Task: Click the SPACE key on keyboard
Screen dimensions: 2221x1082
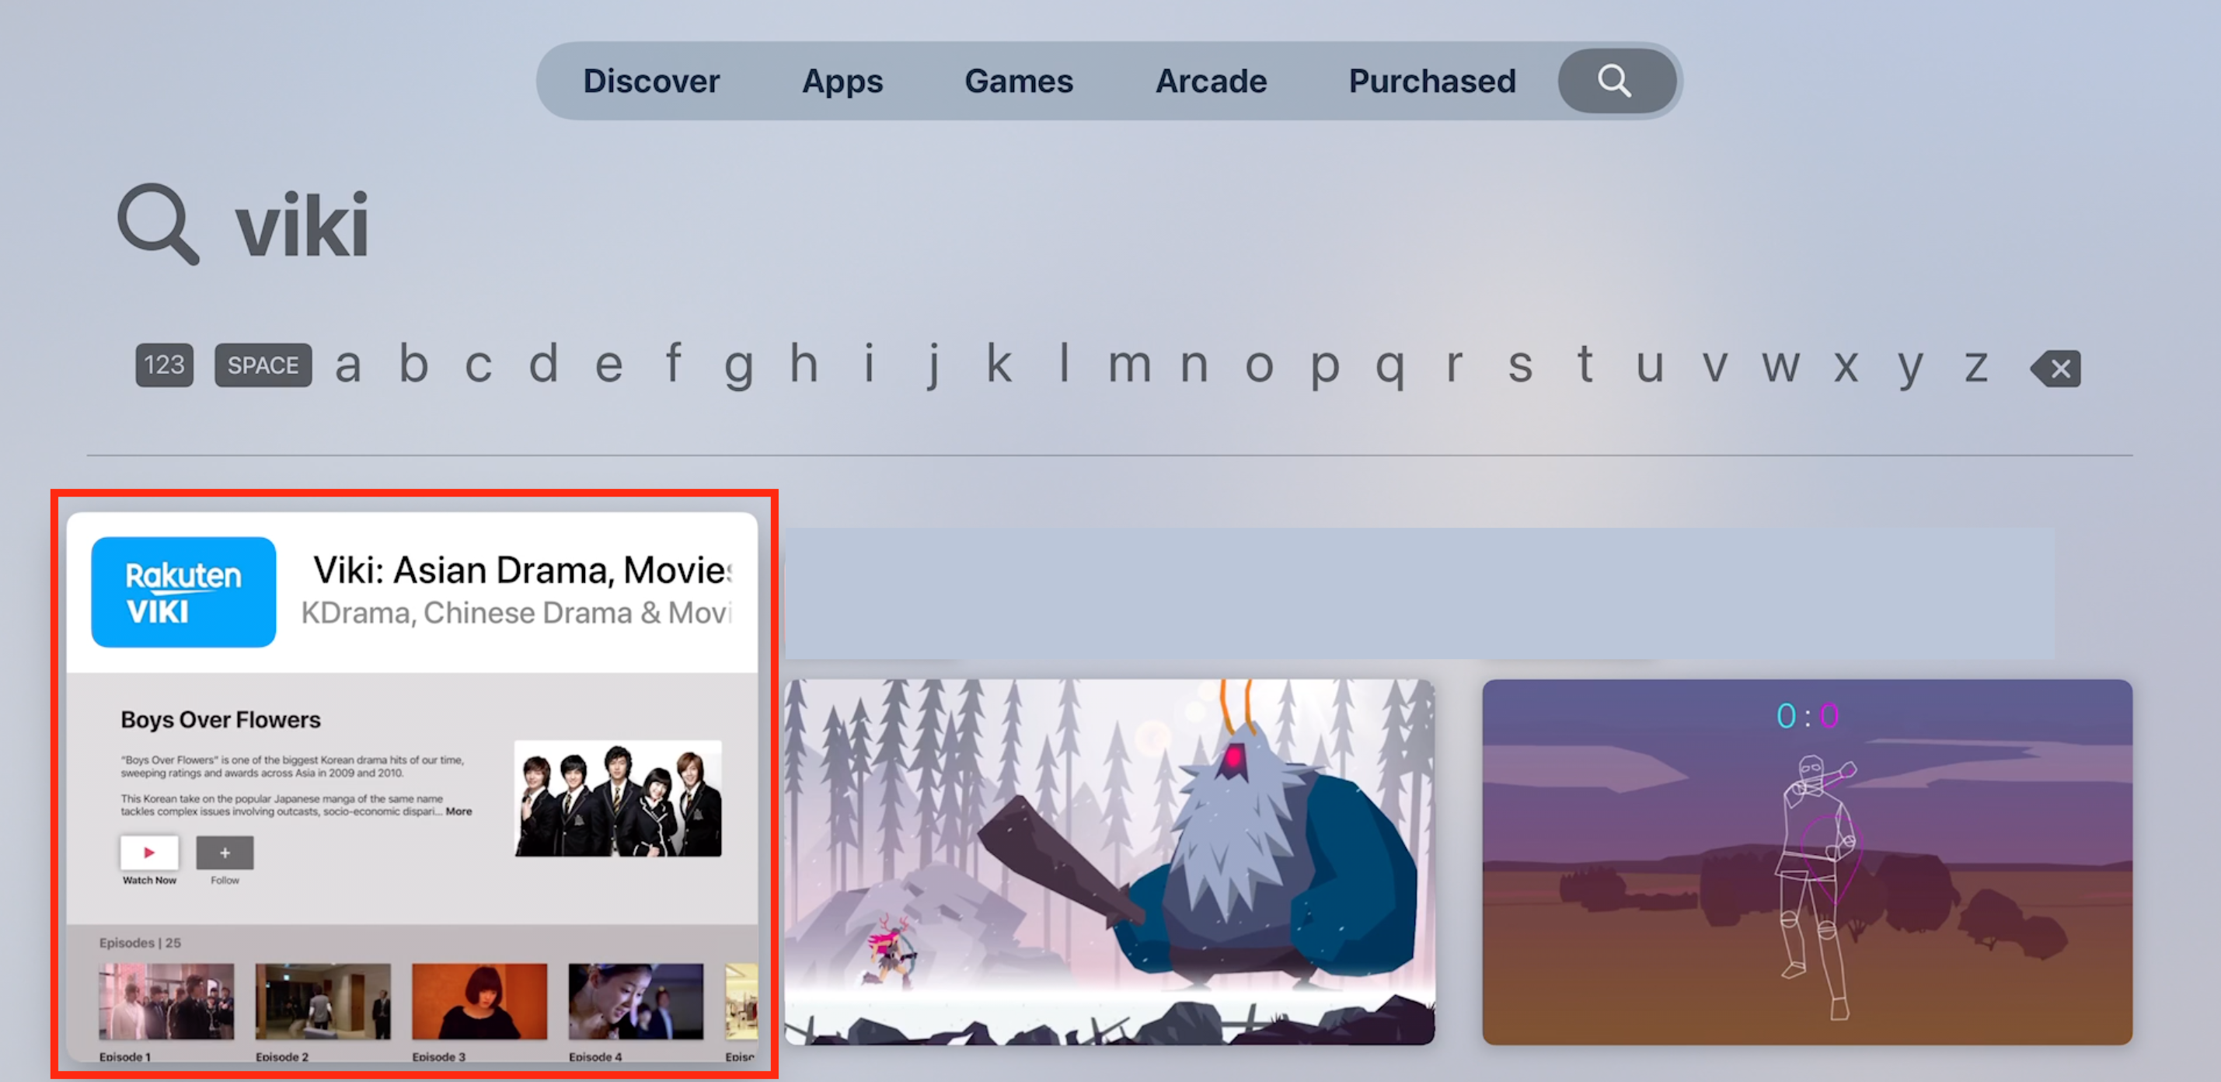Action: [260, 365]
